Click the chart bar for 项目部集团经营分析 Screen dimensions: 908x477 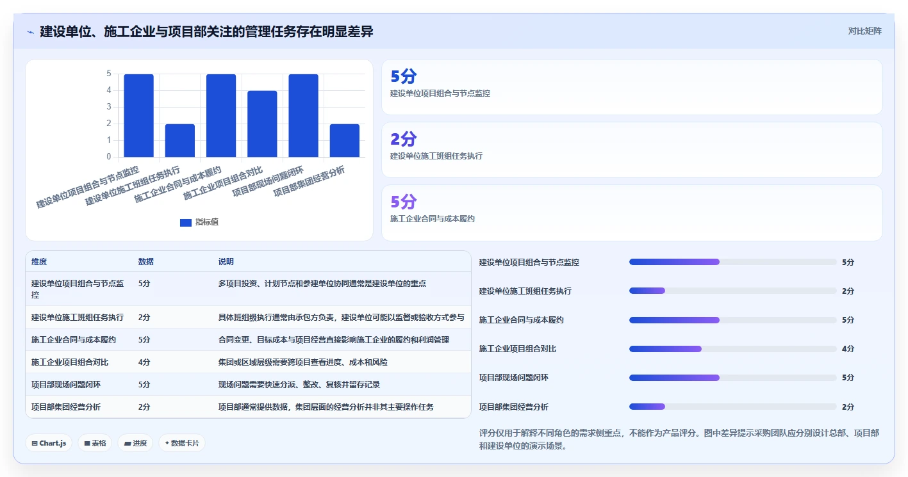pyautogui.click(x=345, y=140)
